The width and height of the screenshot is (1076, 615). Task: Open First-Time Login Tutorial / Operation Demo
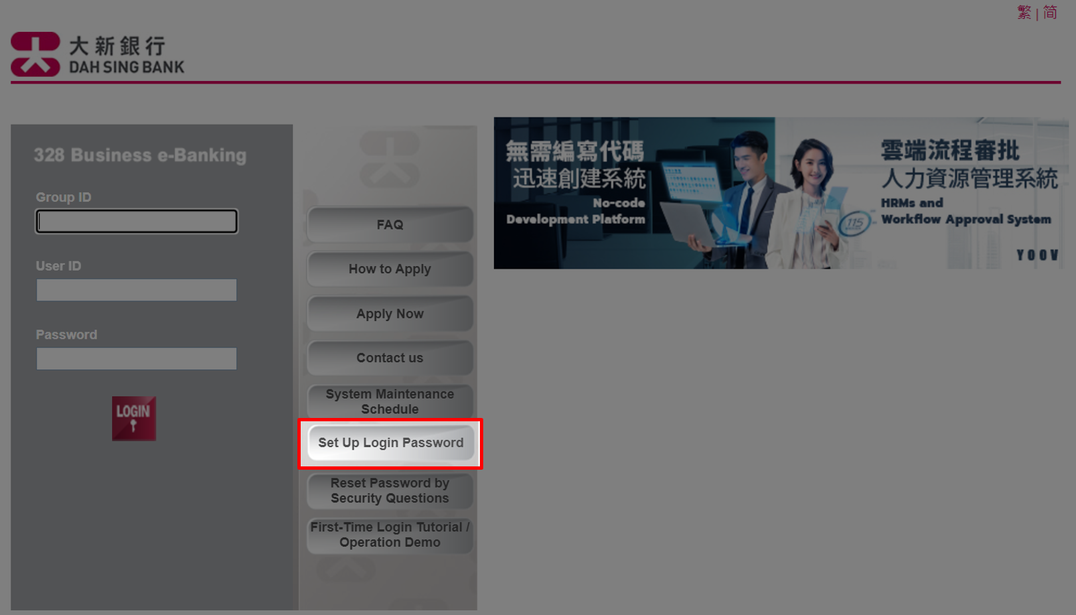pos(390,535)
